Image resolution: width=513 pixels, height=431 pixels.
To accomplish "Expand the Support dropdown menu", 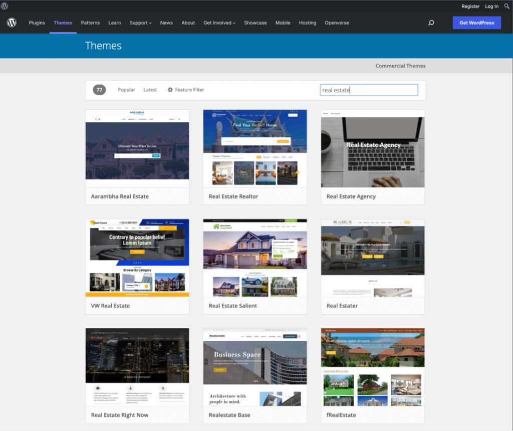I will tap(139, 23).
